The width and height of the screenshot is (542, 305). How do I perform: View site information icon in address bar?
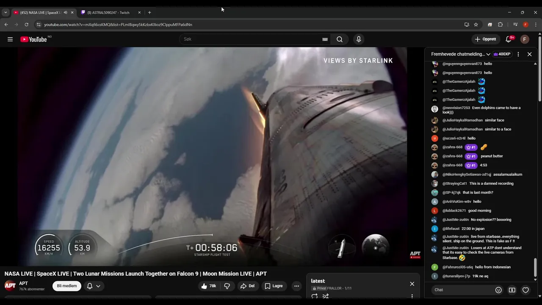(39, 25)
